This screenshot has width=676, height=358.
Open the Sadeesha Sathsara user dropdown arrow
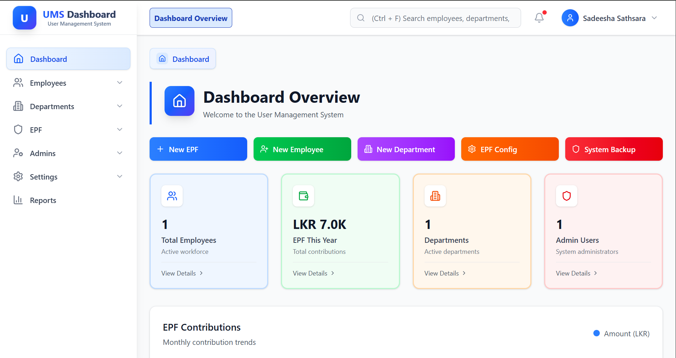point(654,18)
